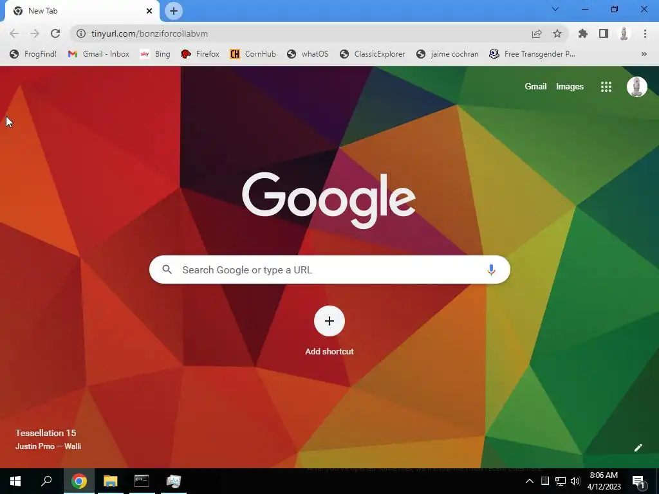Click the browser forward arrow
The width and height of the screenshot is (659, 494).
(35, 33)
